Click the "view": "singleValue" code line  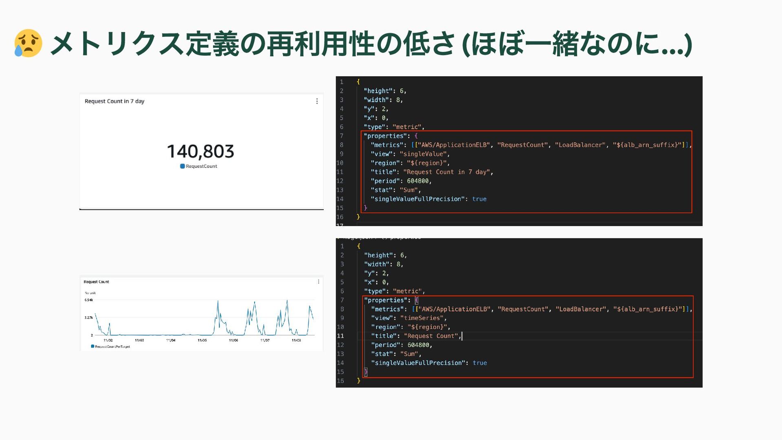(410, 154)
